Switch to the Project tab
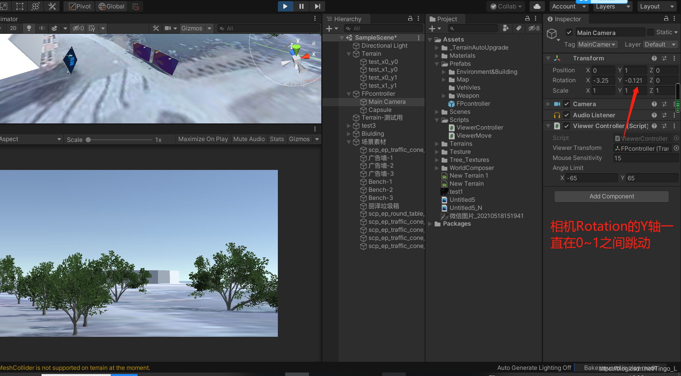 click(x=446, y=19)
